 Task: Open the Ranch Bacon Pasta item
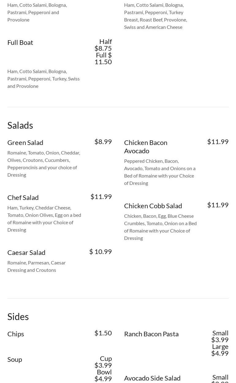pyautogui.click(x=151, y=334)
